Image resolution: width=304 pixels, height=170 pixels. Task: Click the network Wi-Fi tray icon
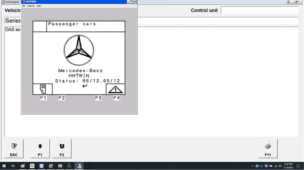[x=276, y=166]
